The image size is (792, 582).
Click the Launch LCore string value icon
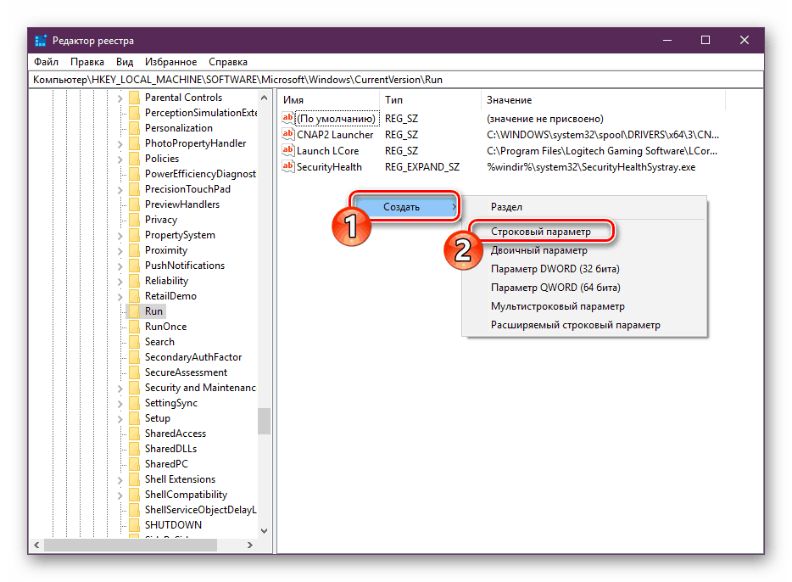coord(288,150)
